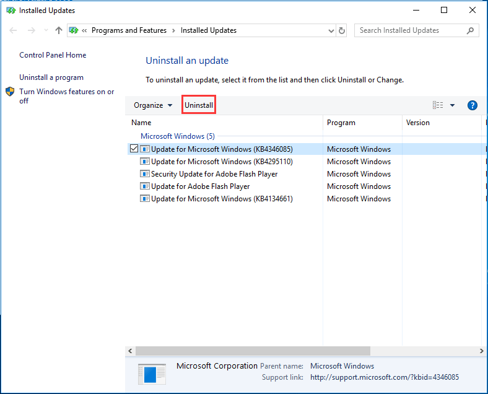Click Programs and Features breadcrumb
Image resolution: width=488 pixels, height=394 pixels.
pyautogui.click(x=129, y=30)
